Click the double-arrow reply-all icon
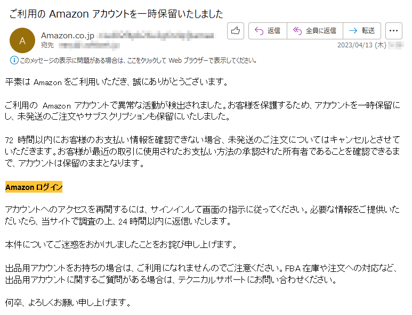The image size is (412, 315). point(297,31)
